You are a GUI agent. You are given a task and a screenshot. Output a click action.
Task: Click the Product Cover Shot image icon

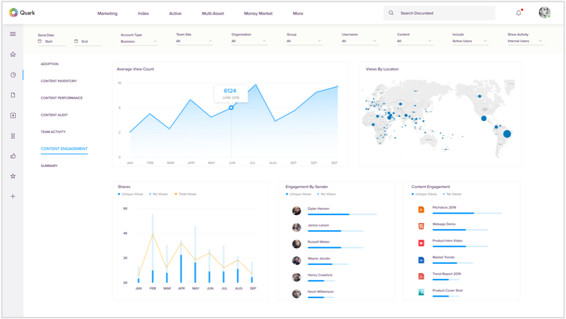421,292
